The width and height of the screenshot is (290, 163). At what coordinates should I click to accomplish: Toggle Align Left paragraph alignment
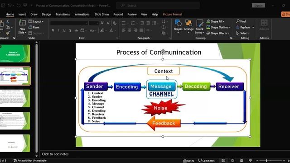pyautogui.click(x=124, y=30)
